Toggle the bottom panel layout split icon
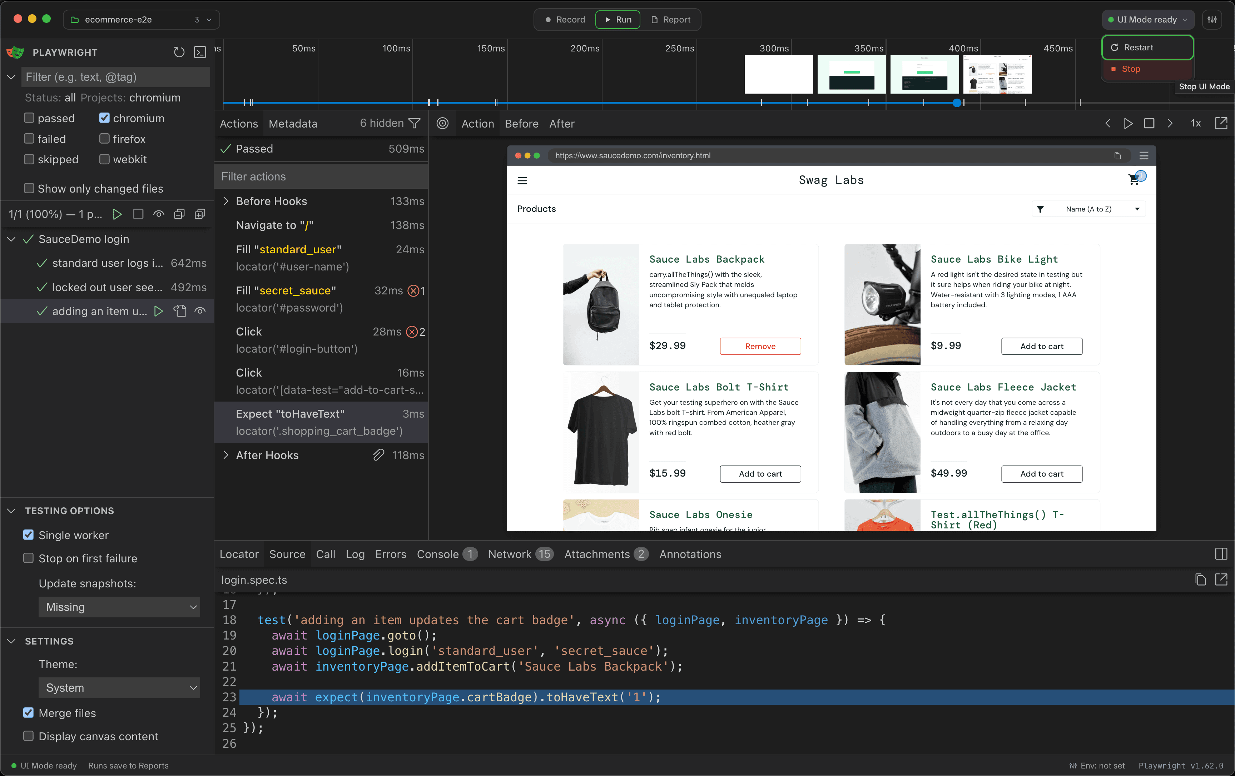 (x=1221, y=554)
